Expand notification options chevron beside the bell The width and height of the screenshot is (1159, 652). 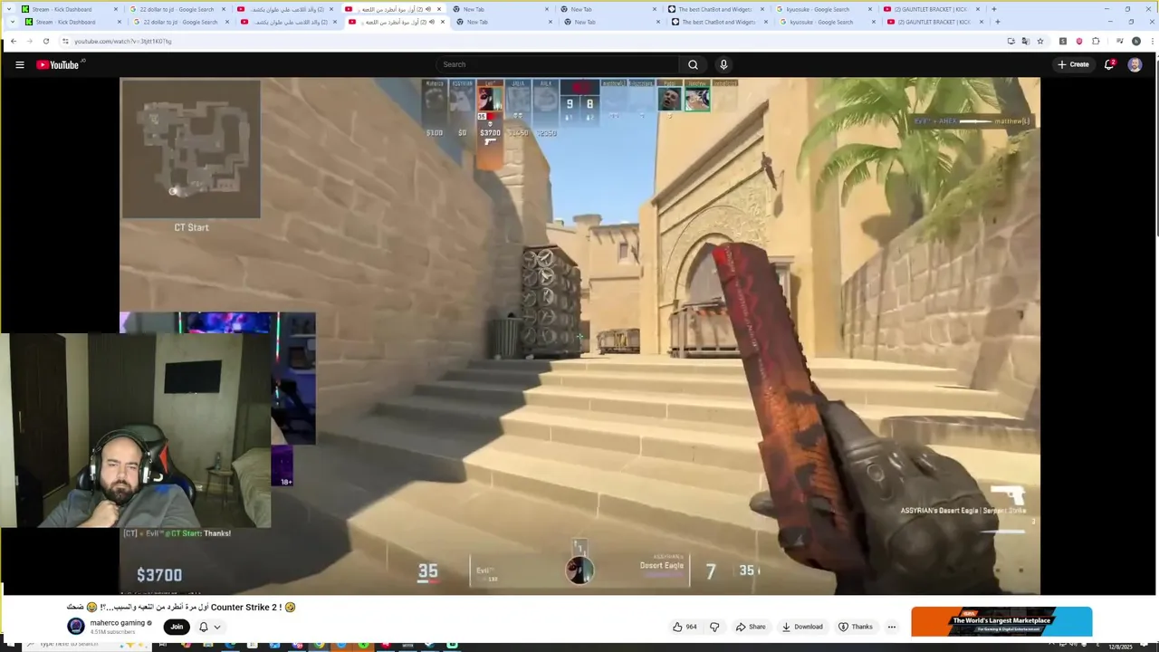[217, 627]
